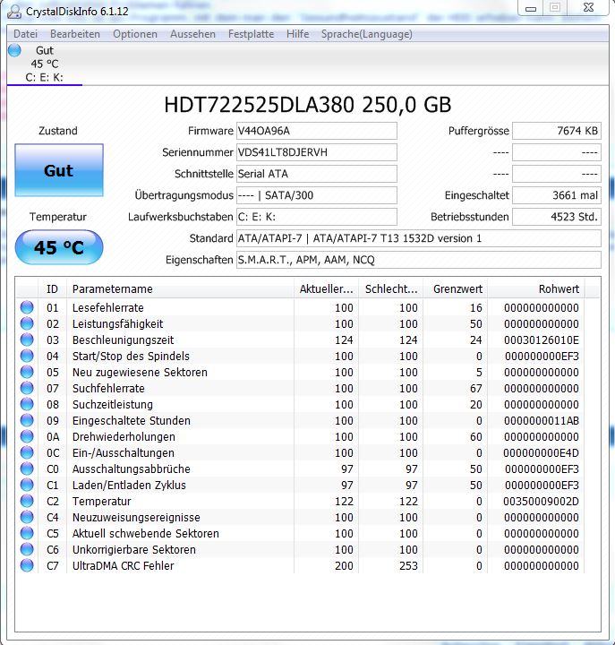The height and width of the screenshot is (645, 615).
Task: Minimize the CrystalDiskInfo window
Action: click(531, 8)
